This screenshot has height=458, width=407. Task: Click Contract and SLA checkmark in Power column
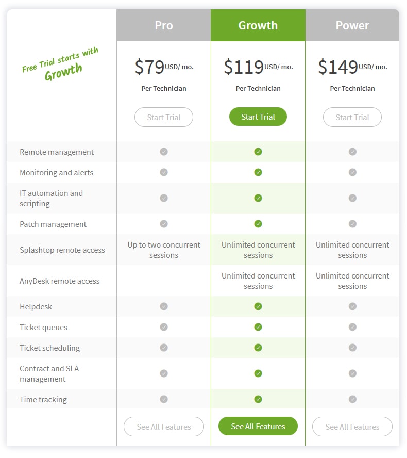coord(352,373)
